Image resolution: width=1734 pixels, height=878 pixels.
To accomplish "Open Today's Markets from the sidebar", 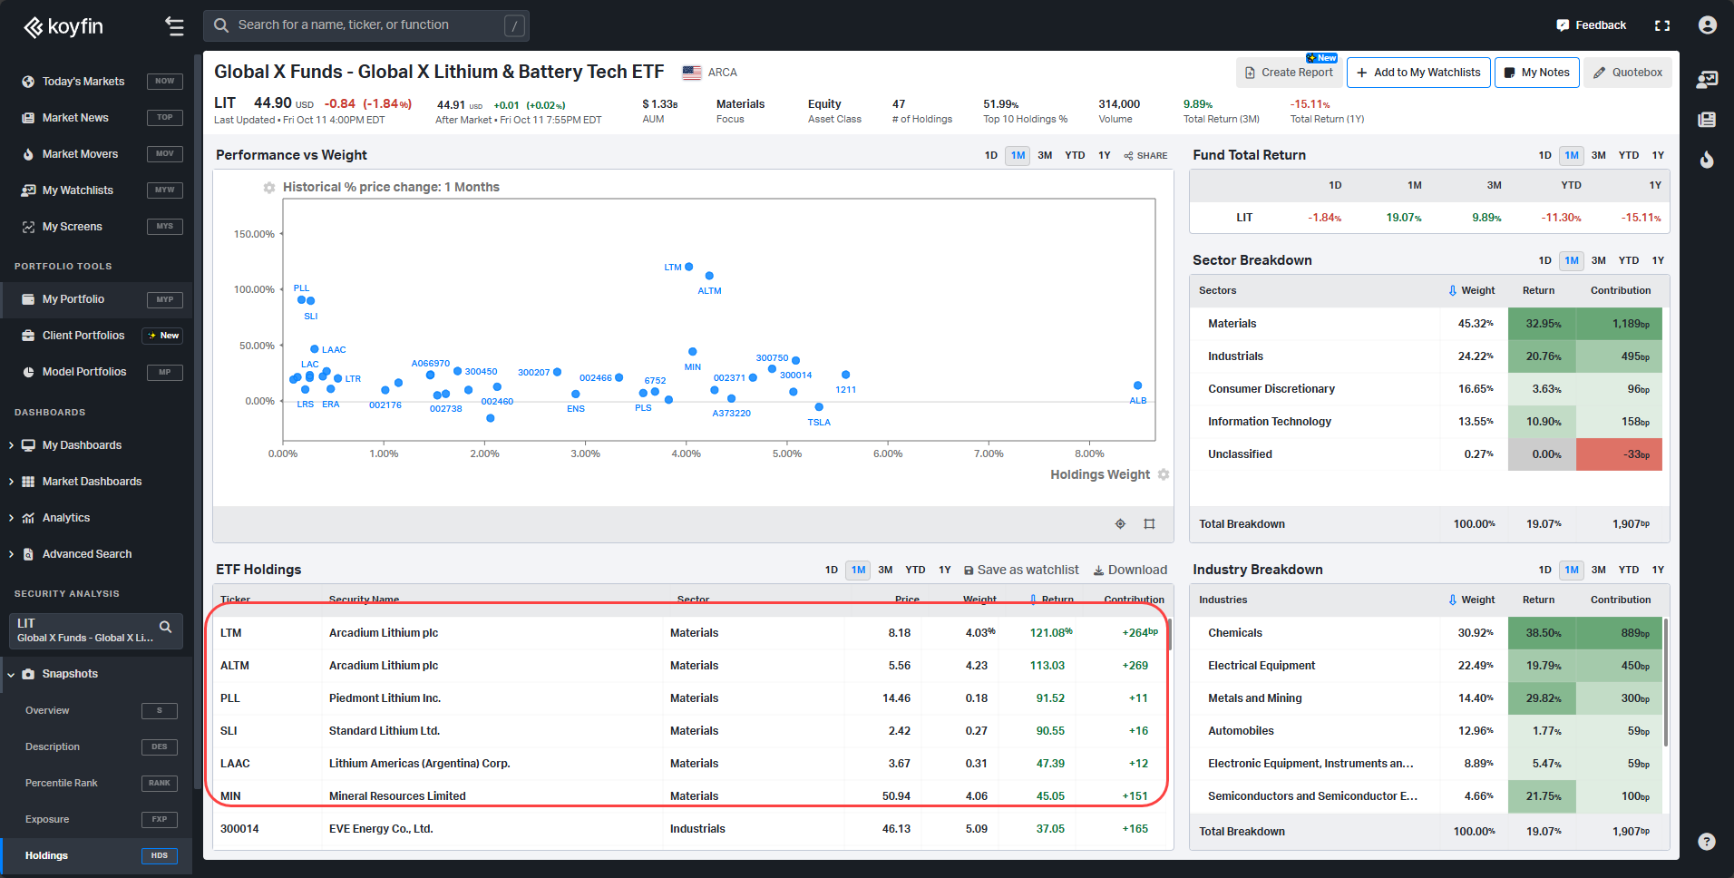I will click(83, 81).
